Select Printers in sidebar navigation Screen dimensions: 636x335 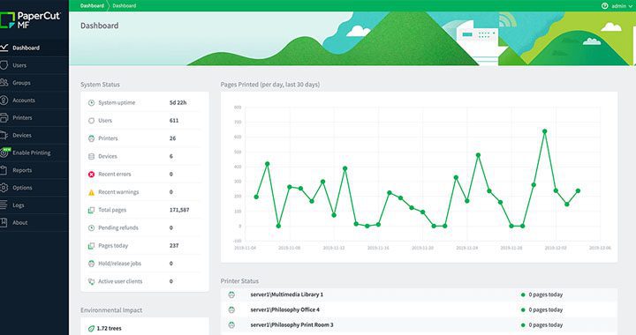pyautogui.click(x=22, y=118)
